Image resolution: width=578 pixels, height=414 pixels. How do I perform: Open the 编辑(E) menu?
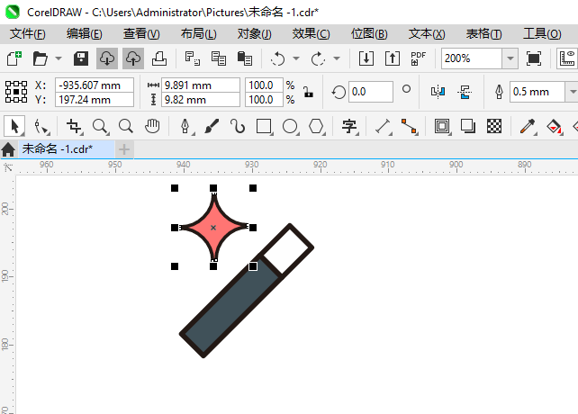[x=85, y=34]
